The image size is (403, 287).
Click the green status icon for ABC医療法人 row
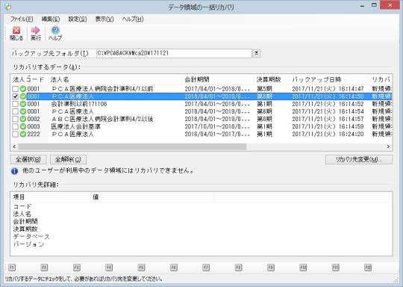[x=23, y=119]
